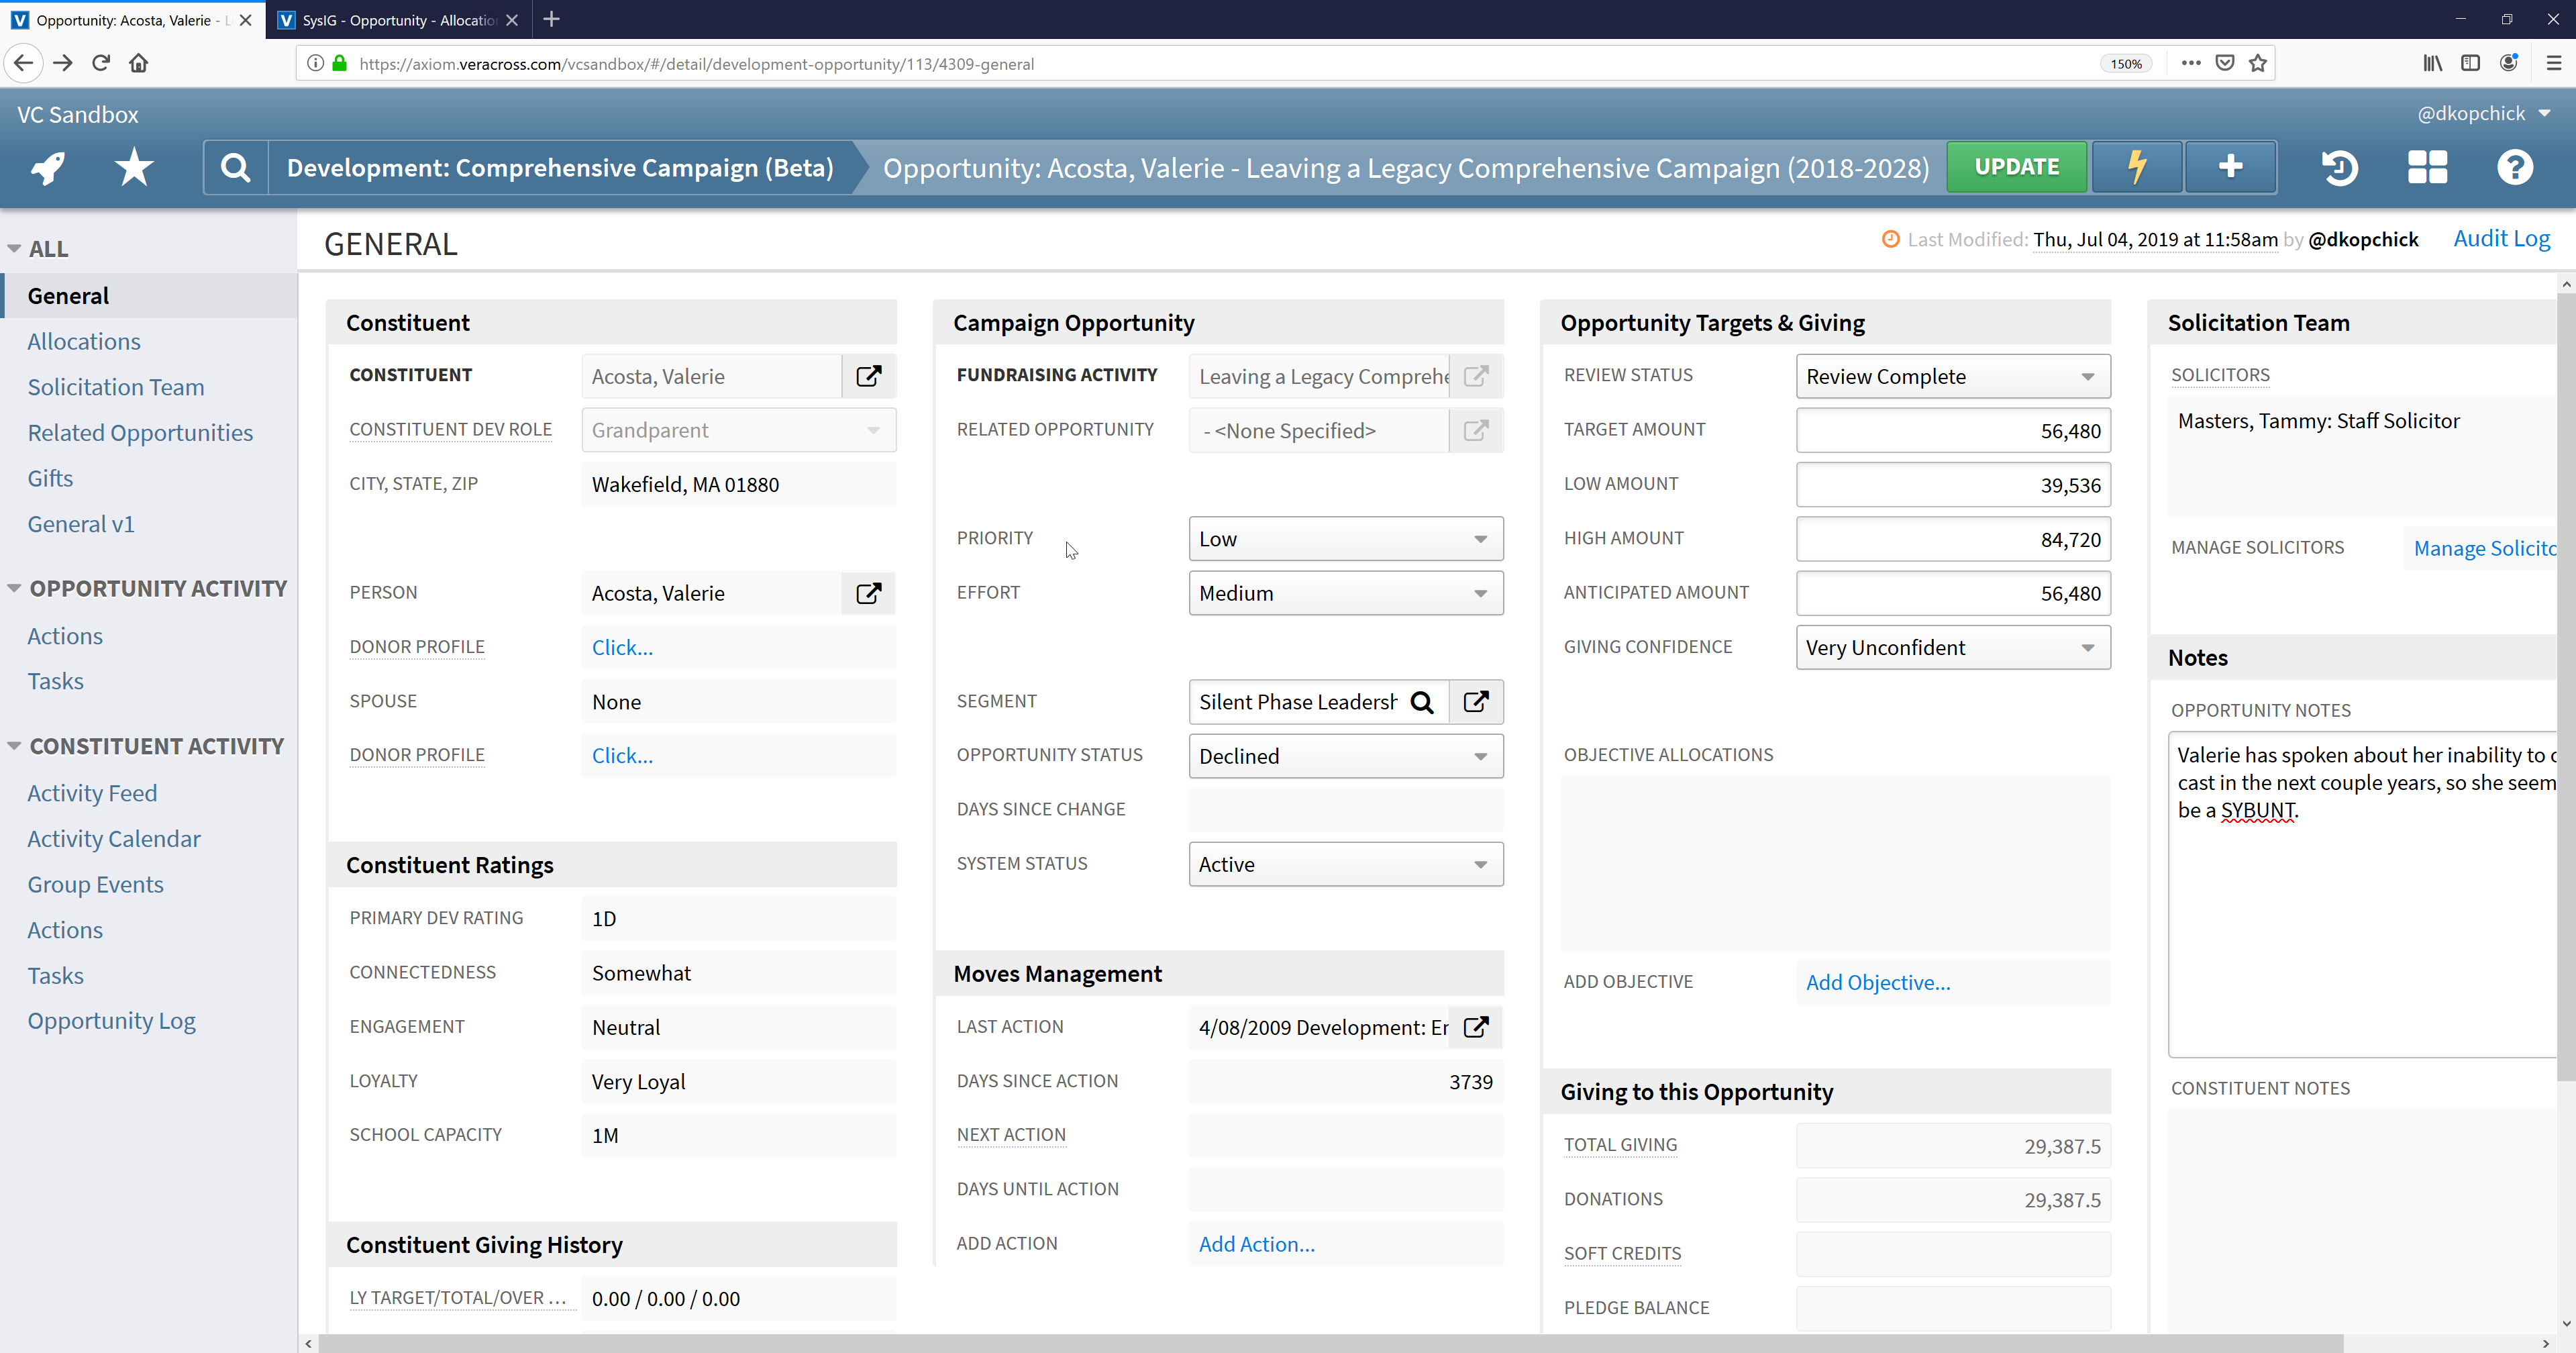
Task: Click the Segment search magnifier icon
Action: [1422, 702]
